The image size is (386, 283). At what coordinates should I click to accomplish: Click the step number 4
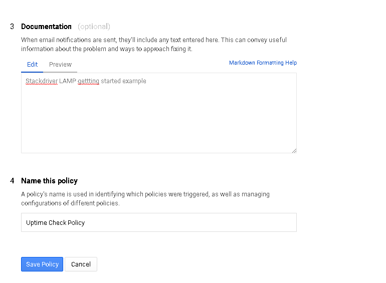[12, 181]
